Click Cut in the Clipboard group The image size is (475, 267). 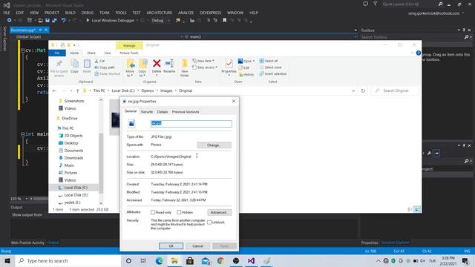pos(99,61)
